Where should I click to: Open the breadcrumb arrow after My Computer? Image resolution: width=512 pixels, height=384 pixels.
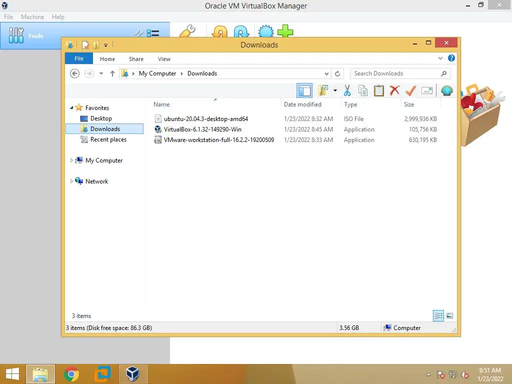point(182,73)
